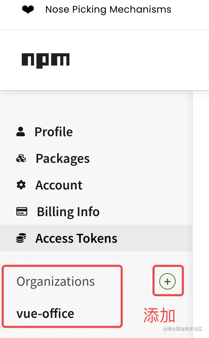Click the Packages boxes icon
Screen dimensions: 209x338
[21, 158]
